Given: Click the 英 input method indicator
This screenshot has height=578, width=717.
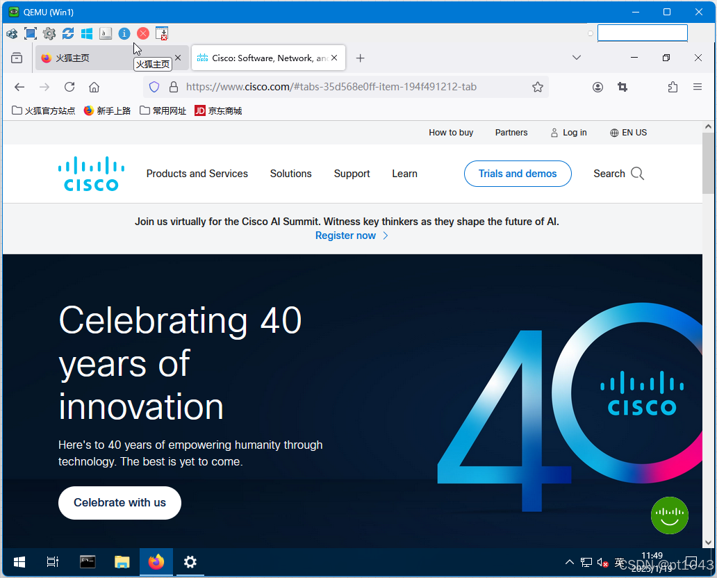Looking at the screenshot, I should (619, 562).
